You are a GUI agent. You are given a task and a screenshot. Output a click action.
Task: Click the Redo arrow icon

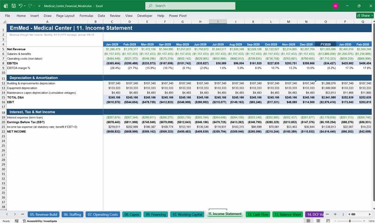30,6
